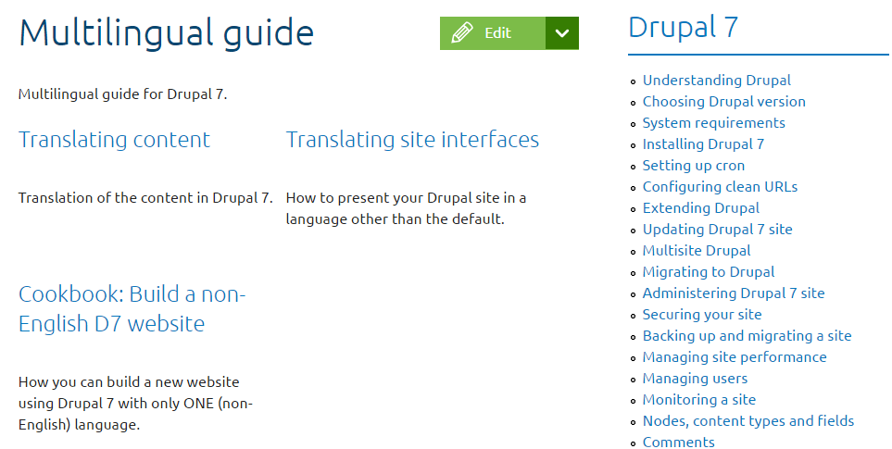Open Setting up cron link
This screenshot has height=449, width=892.
click(x=694, y=166)
